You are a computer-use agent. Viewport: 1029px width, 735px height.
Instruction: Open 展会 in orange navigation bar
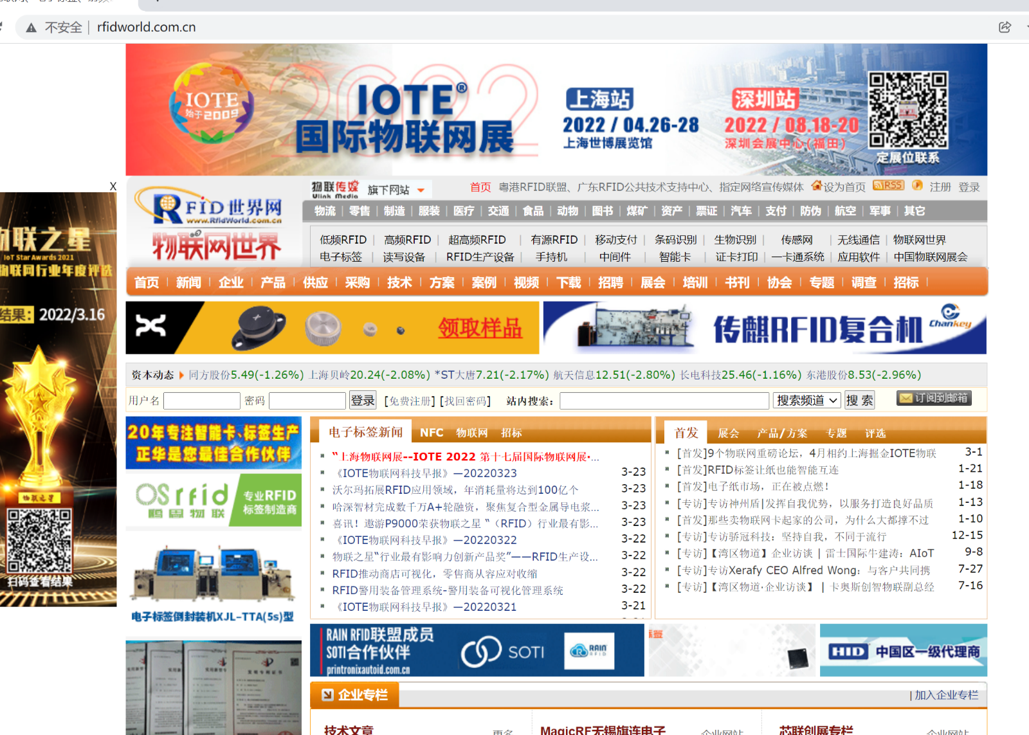point(653,282)
